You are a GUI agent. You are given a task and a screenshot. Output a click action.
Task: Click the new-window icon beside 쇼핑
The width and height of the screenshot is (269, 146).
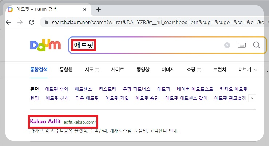[x=199, y=70]
